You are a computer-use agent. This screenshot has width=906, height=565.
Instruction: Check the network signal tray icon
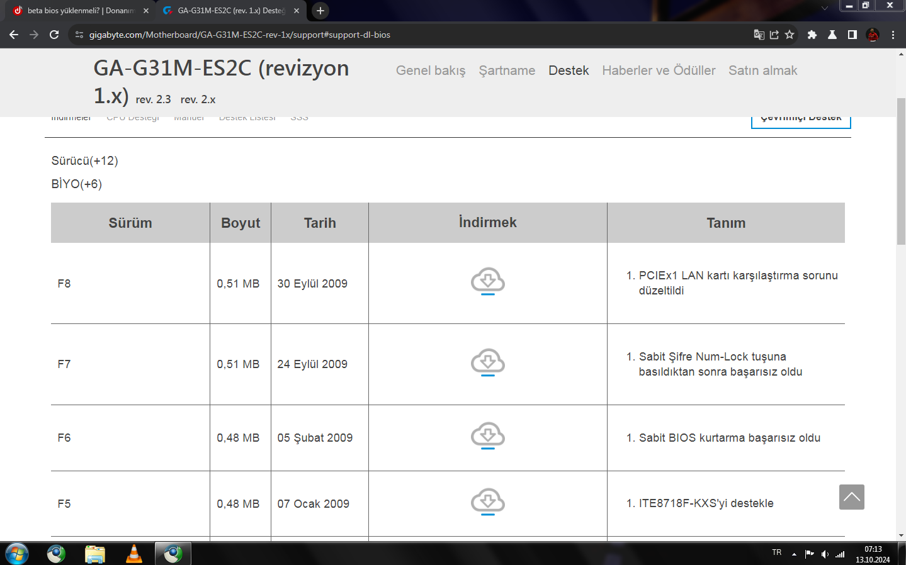click(840, 554)
